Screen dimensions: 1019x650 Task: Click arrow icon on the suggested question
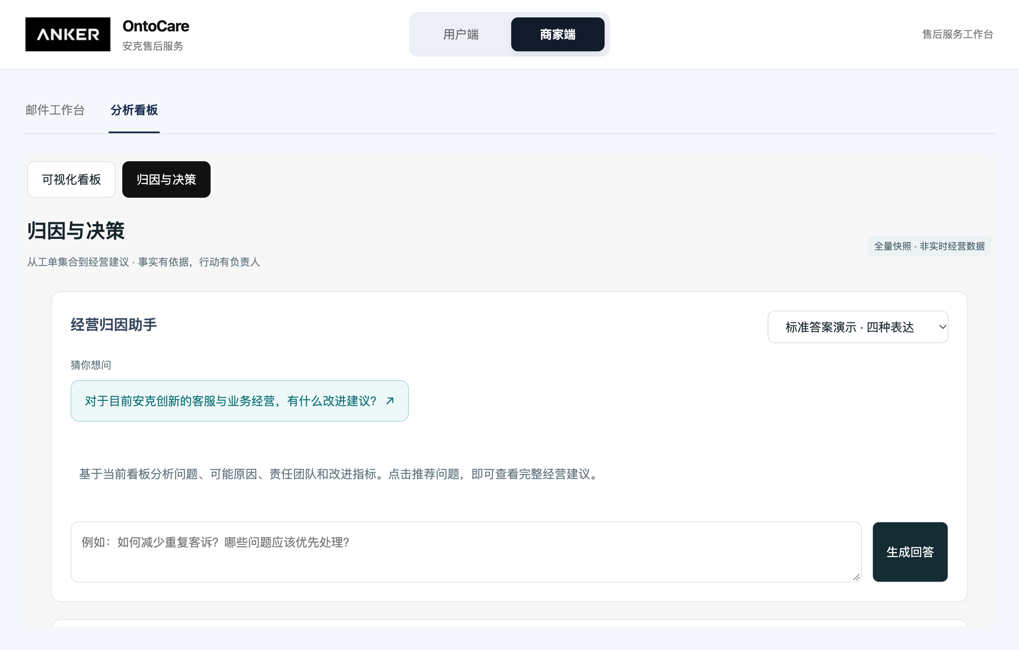point(390,401)
